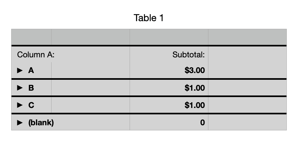Click the category A name label
Screen dimensions: 306x148
[x=31, y=70]
